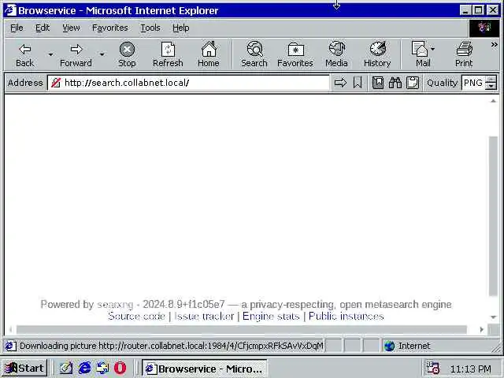Open the Forward history dropdown arrow

(102, 55)
